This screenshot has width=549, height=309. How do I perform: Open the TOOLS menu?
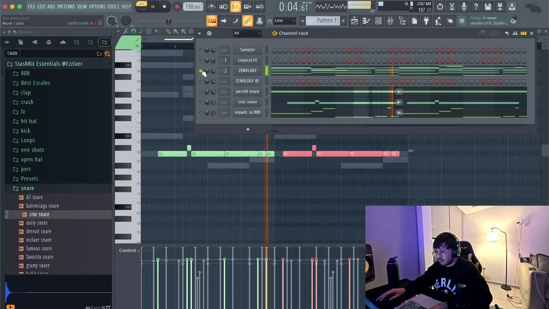pos(113,7)
